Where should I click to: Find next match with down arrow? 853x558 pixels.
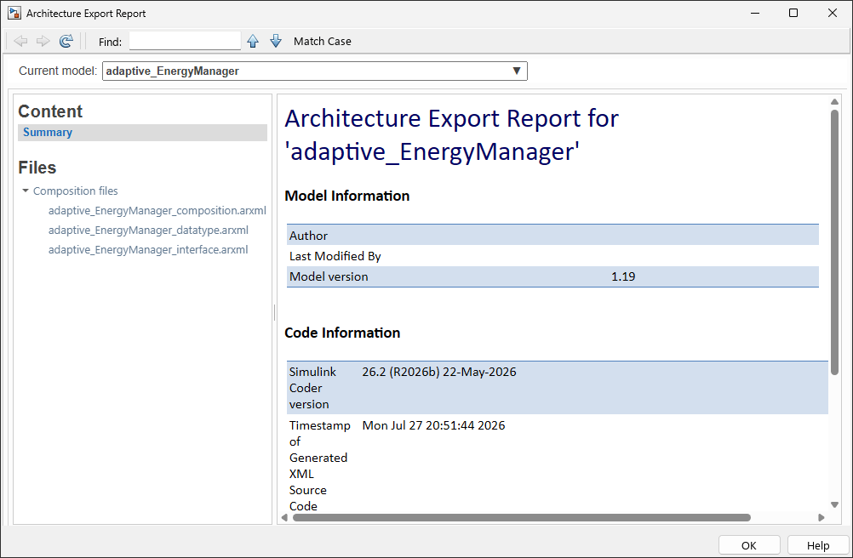pyautogui.click(x=276, y=42)
